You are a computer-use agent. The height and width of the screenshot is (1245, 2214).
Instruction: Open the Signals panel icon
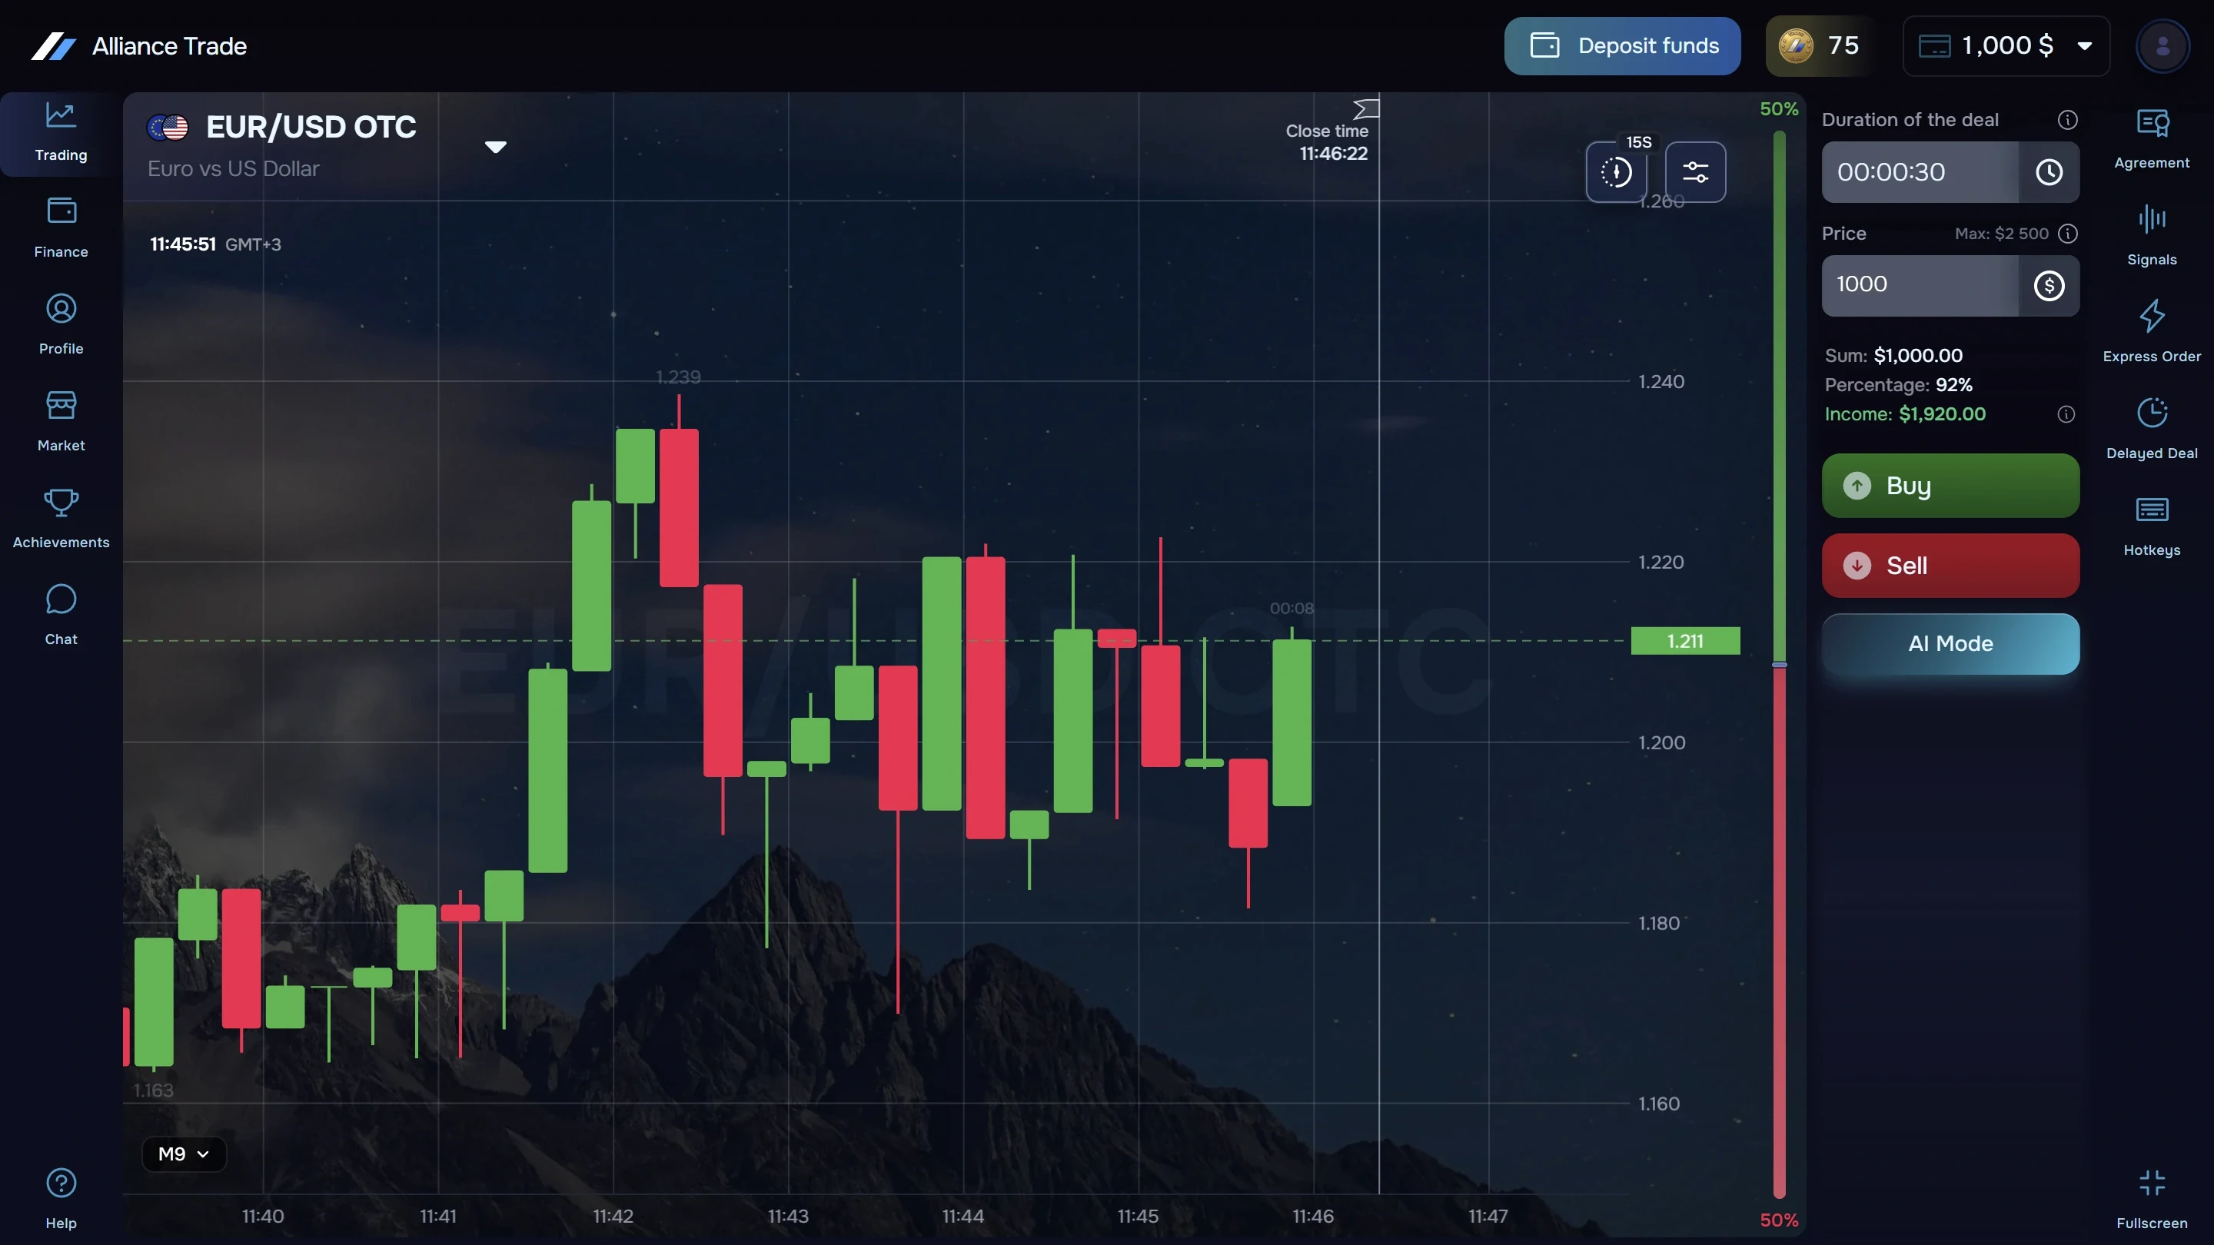[2151, 235]
